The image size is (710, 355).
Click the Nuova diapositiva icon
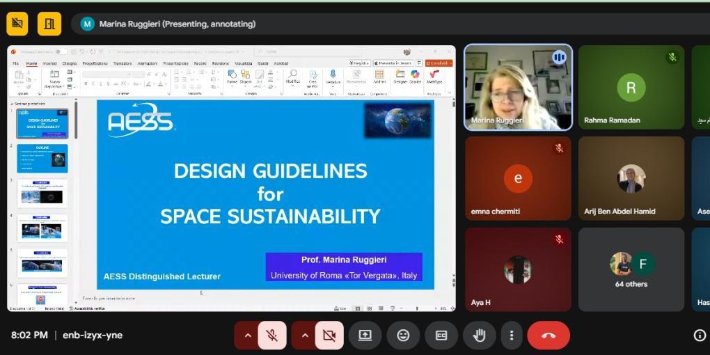(x=54, y=79)
